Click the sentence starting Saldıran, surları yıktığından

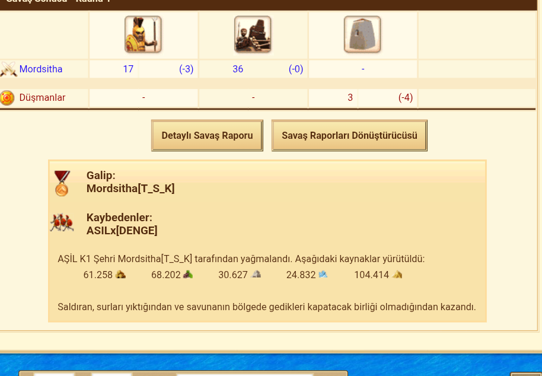[x=267, y=307]
